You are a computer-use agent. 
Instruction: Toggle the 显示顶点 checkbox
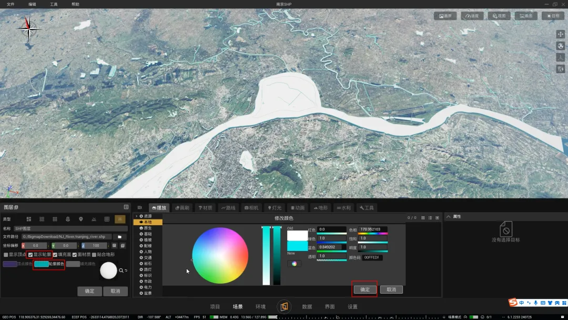click(6, 255)
